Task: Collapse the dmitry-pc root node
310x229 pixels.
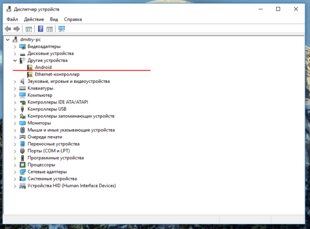Action: click(8, 39)
